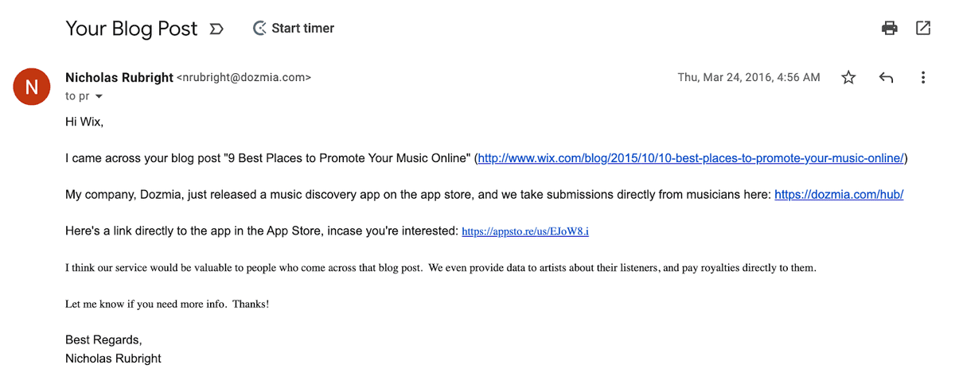This screenshot has width=955, height=384.
Task: Click the Thu, Mar 24, 2016 timestamp
Action: coord(749,77)
